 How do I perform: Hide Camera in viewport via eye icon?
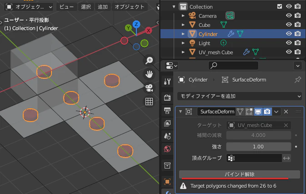pos(289,15)
